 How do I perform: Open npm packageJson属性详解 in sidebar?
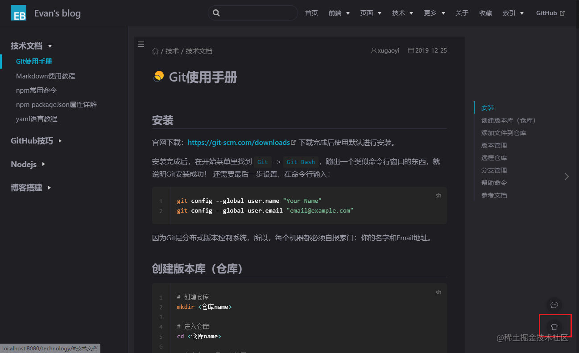56,105
